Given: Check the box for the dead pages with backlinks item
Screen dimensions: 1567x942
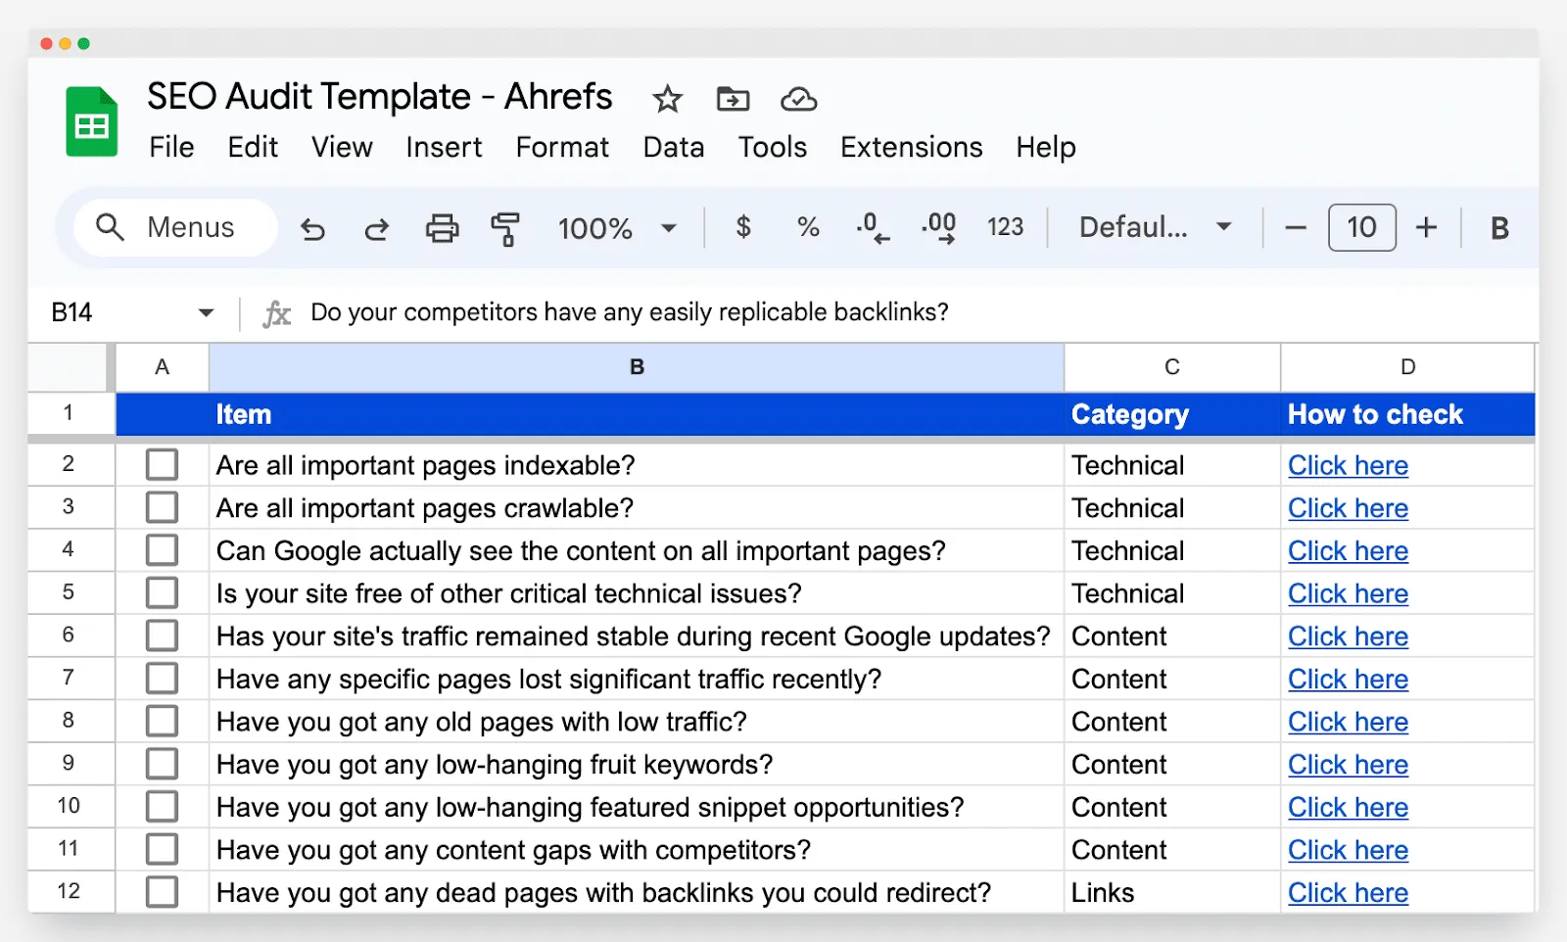Looking at the screenshot, I should (162, 891).
